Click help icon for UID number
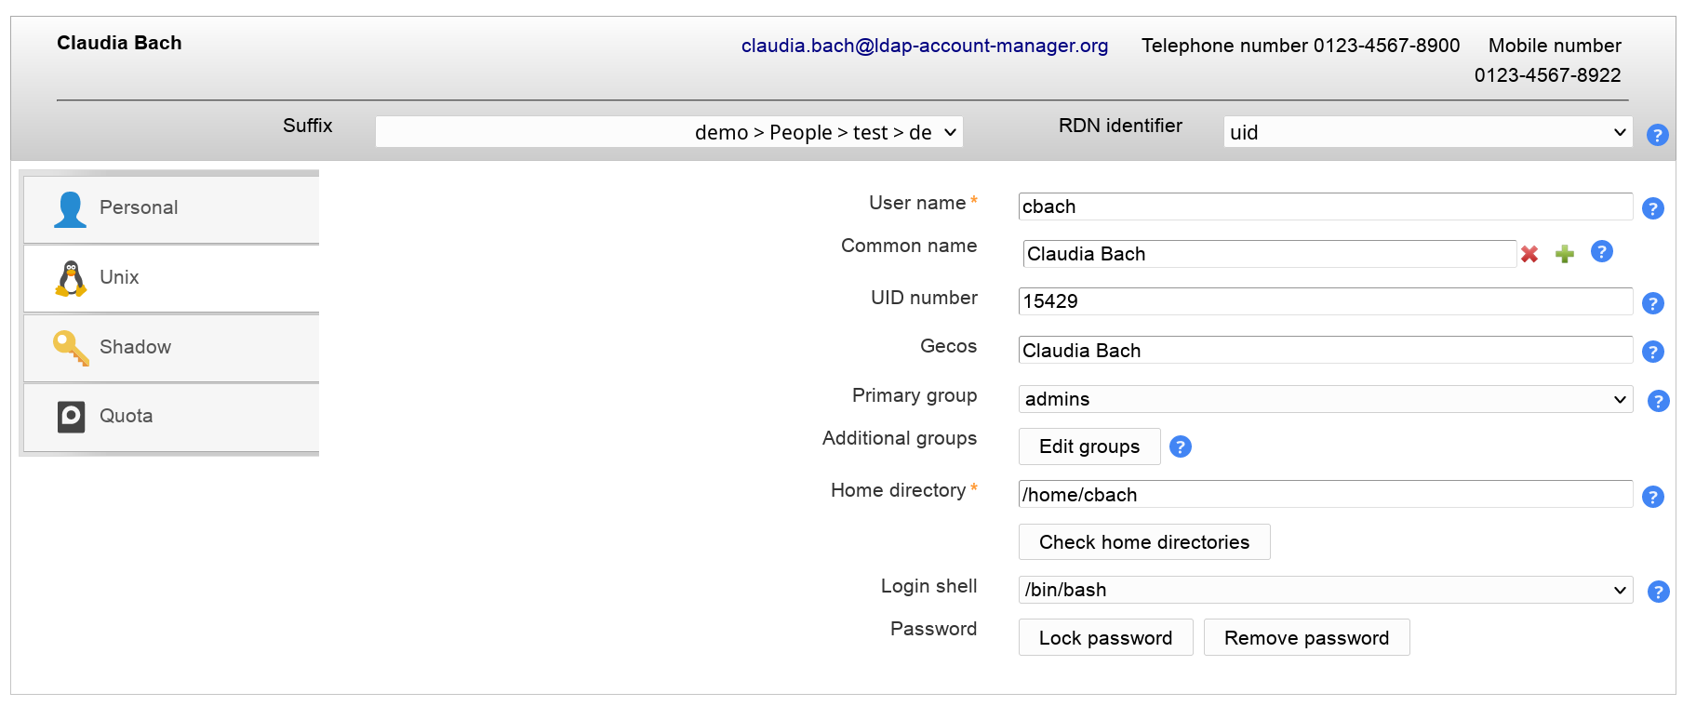 pos(1652,303)
